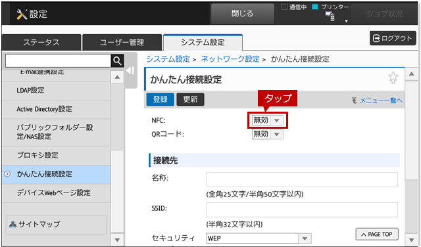Click the 接続先 section header
Image resolution: width=421 pixels, height=247 pixels.
click(x=274, y=160)
